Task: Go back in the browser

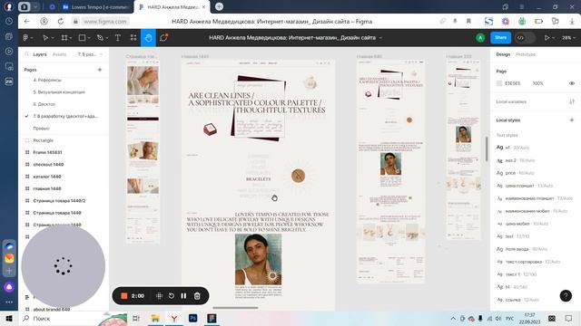Action: tap(26, 22)
